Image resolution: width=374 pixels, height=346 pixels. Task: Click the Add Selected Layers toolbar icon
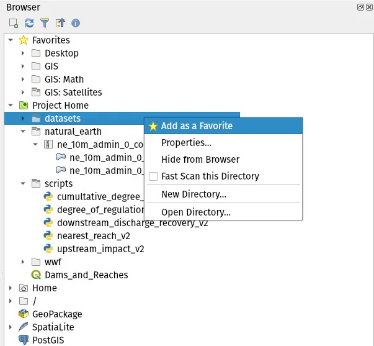pos(13,23)
